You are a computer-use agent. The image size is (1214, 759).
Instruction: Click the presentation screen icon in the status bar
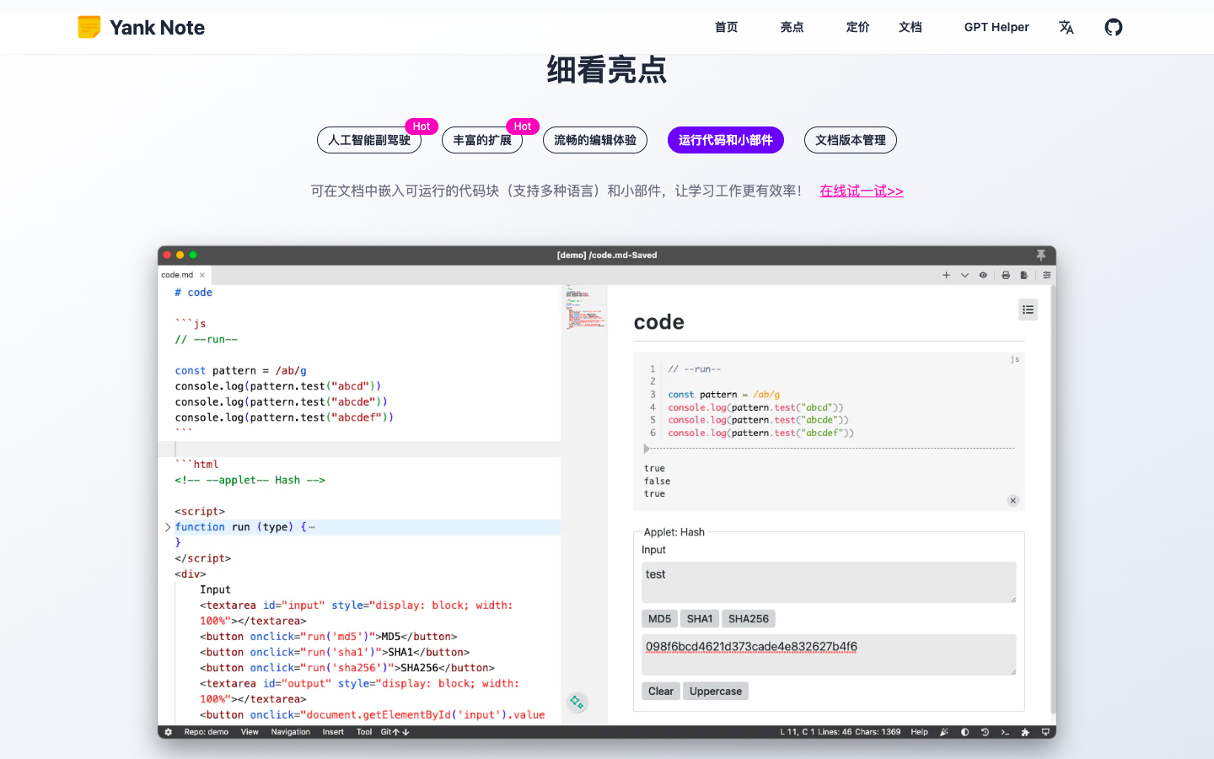1045,732
